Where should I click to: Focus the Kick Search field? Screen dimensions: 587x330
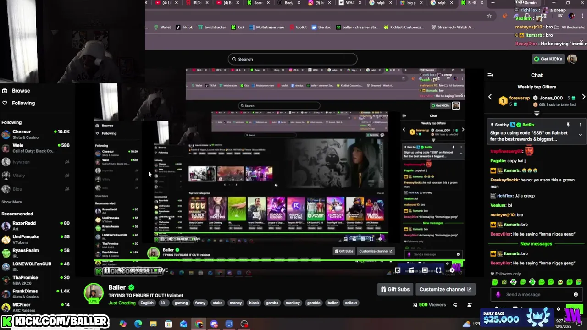tap(293, 59)
